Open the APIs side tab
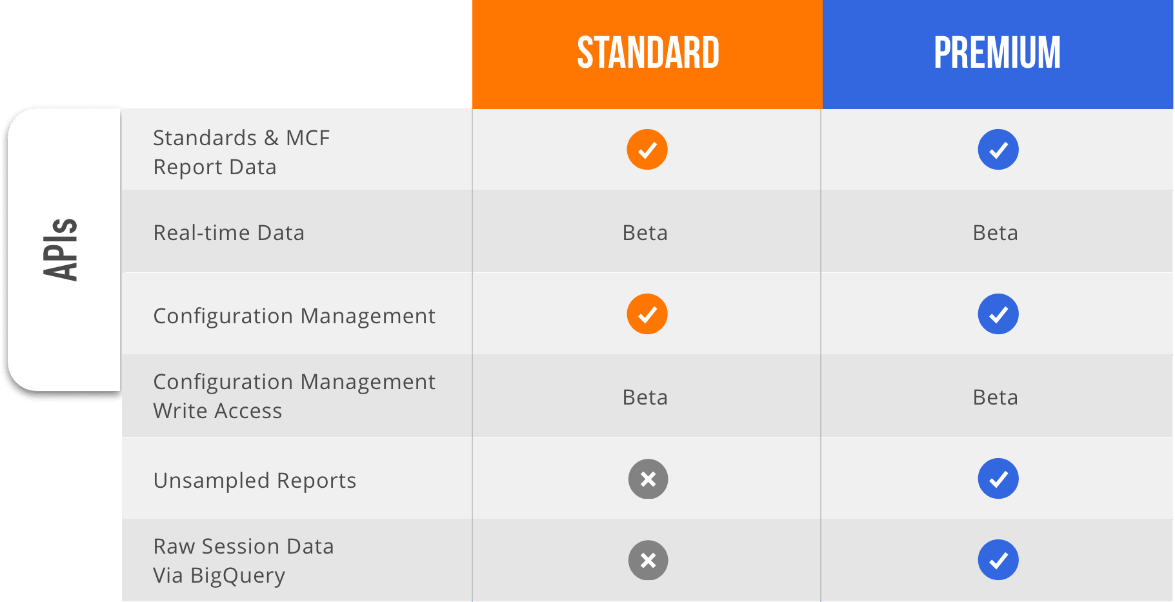 pos(64,250)
